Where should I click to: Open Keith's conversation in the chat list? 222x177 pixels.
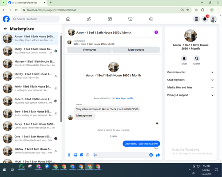click(30, 88)
